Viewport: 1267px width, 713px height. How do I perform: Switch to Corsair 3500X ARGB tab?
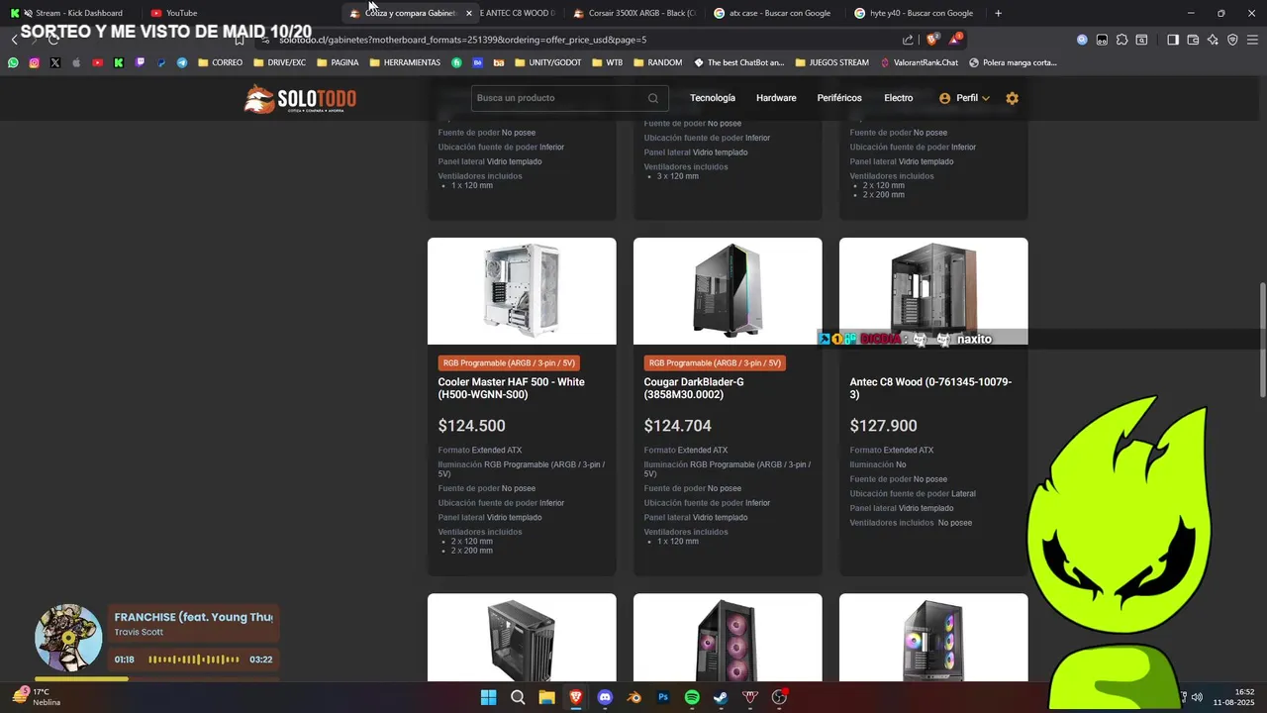click(x=635, y=13)
